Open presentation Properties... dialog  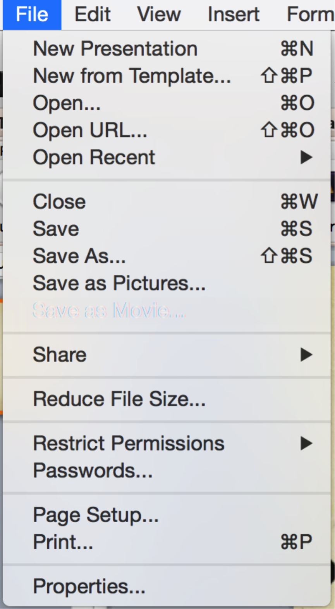pos(89,587)
